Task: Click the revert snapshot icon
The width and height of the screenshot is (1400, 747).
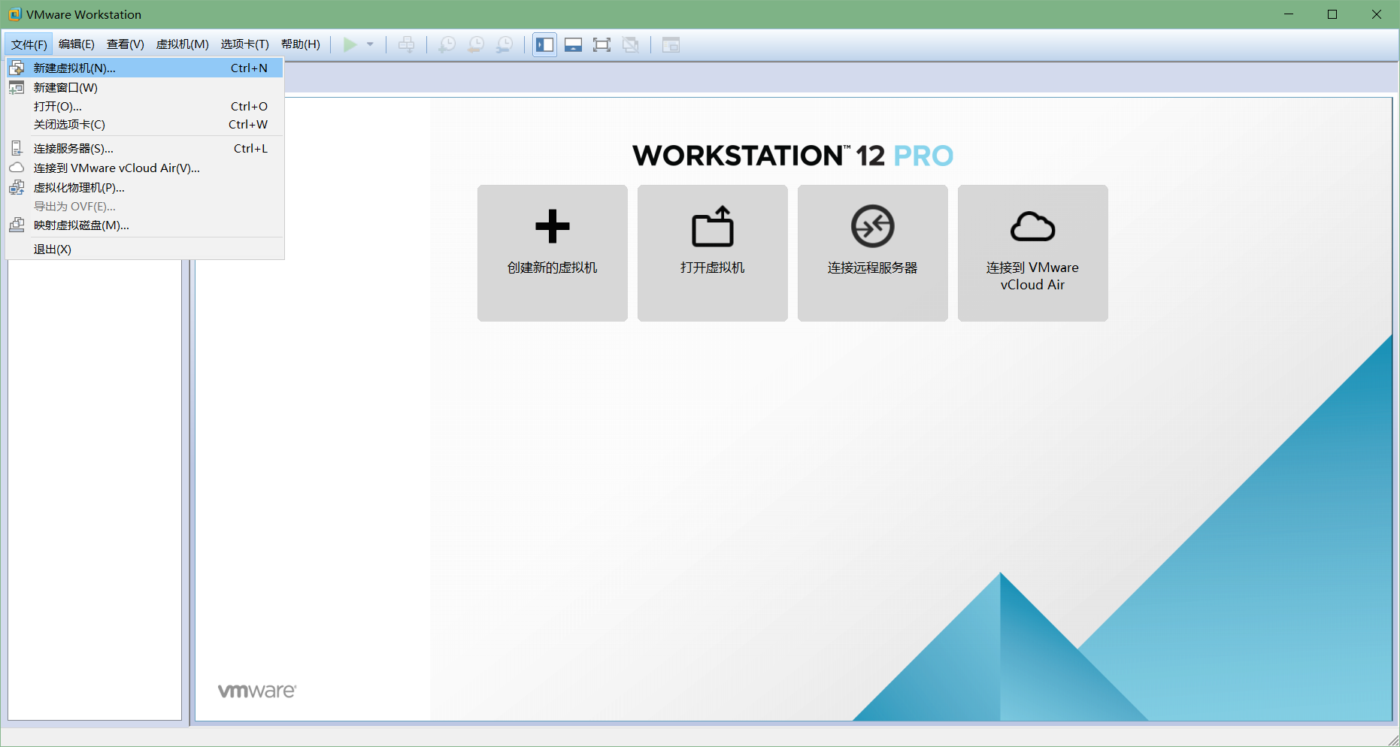Action: [475, 44]
